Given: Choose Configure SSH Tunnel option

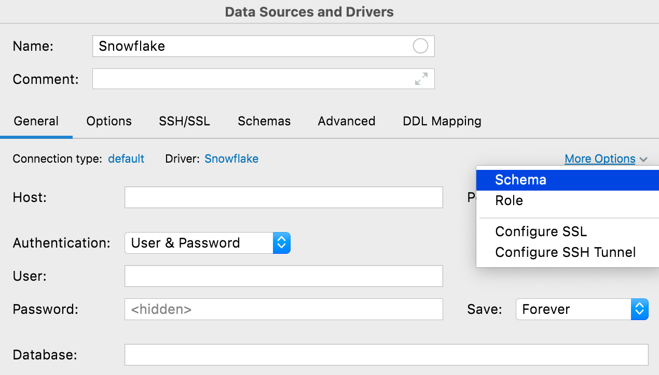Looking at the screenshot, I should [565, 252].
